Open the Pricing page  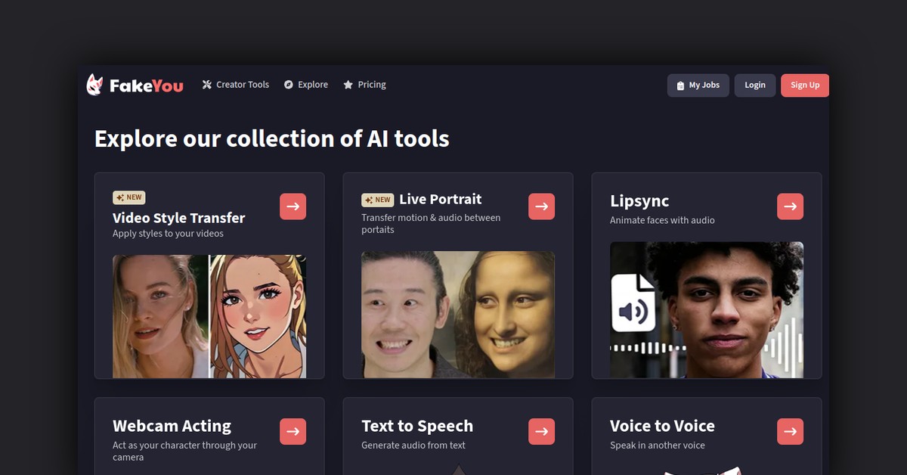point(364,85)
